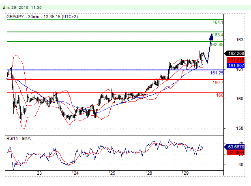Click the green level label 162.85
The image size is (251, 186).
coord(217,44)
